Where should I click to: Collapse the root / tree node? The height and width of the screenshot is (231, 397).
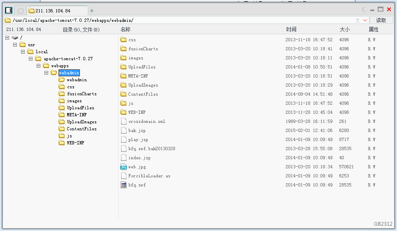tap(7, 38)
